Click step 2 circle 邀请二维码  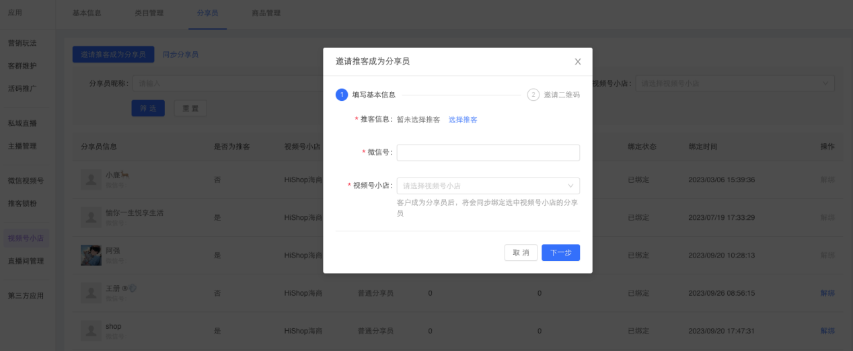(533, 95)
